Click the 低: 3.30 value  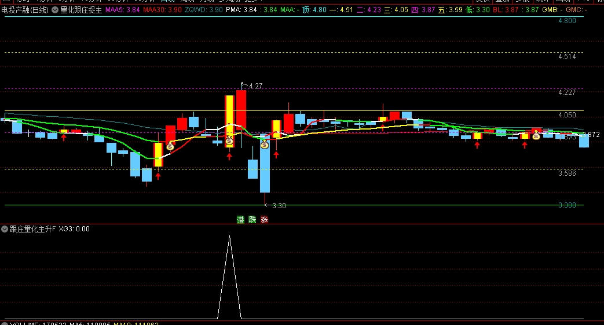pyautogui.click(x=478, y=10)
